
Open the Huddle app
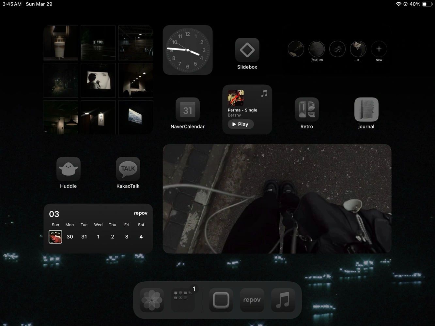click(x=68, y=169)
